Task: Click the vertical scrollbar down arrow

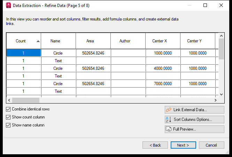Action: 221,94
